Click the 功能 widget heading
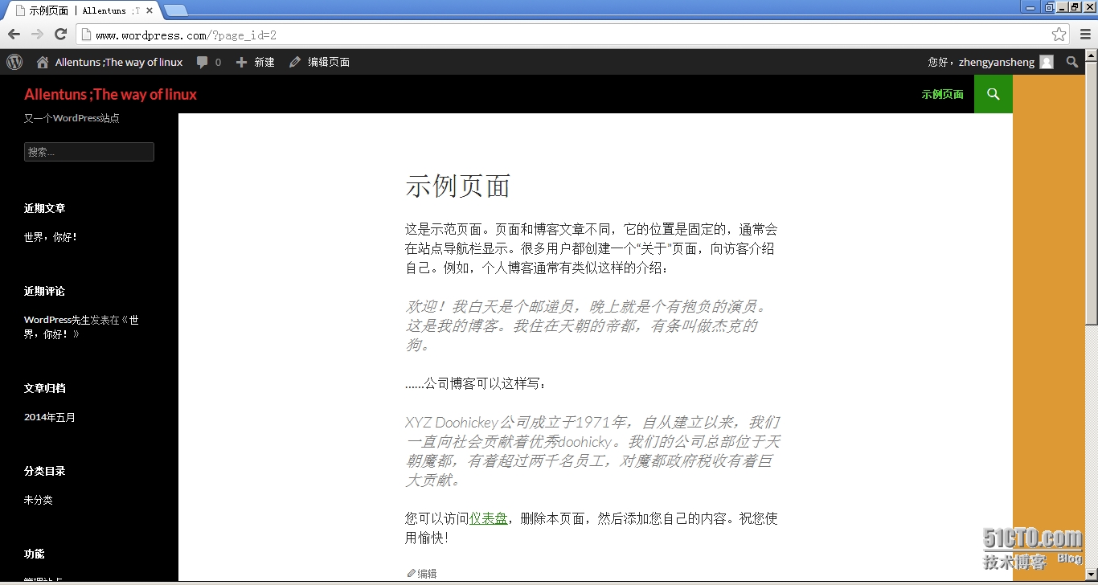 [35, 554]
